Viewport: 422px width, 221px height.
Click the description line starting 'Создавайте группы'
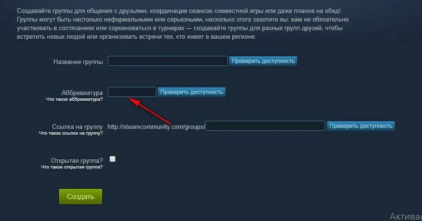click(179, 11)
